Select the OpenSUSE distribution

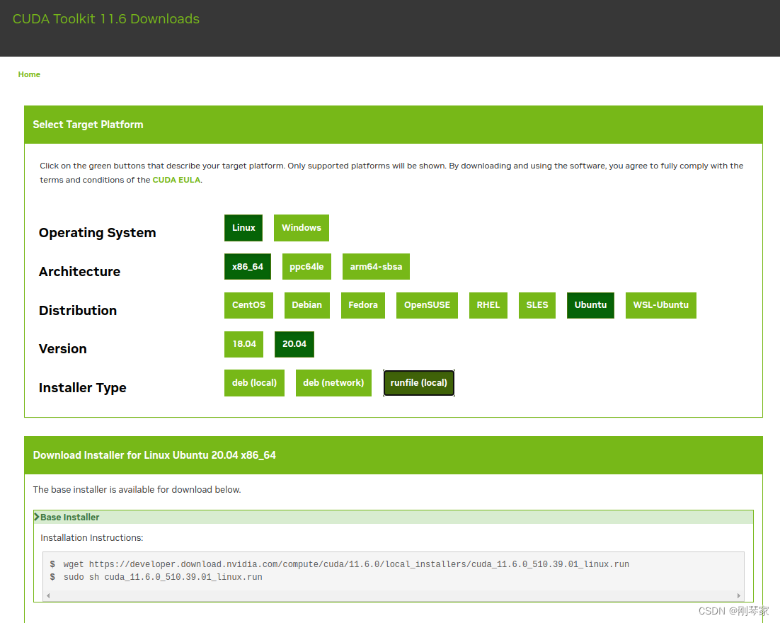(427, 305)
